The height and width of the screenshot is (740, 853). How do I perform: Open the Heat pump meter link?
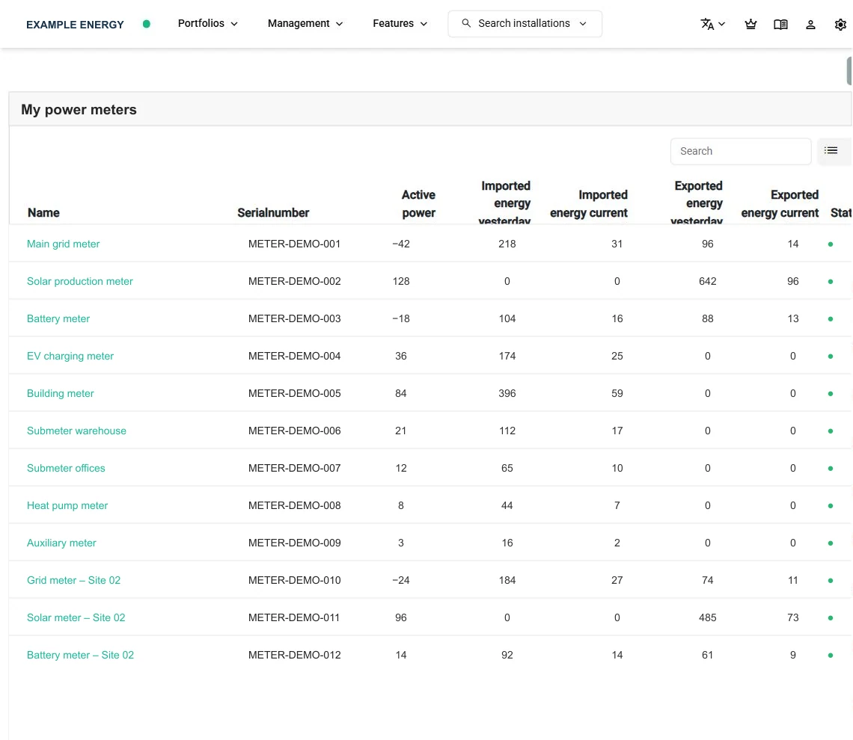67,506
